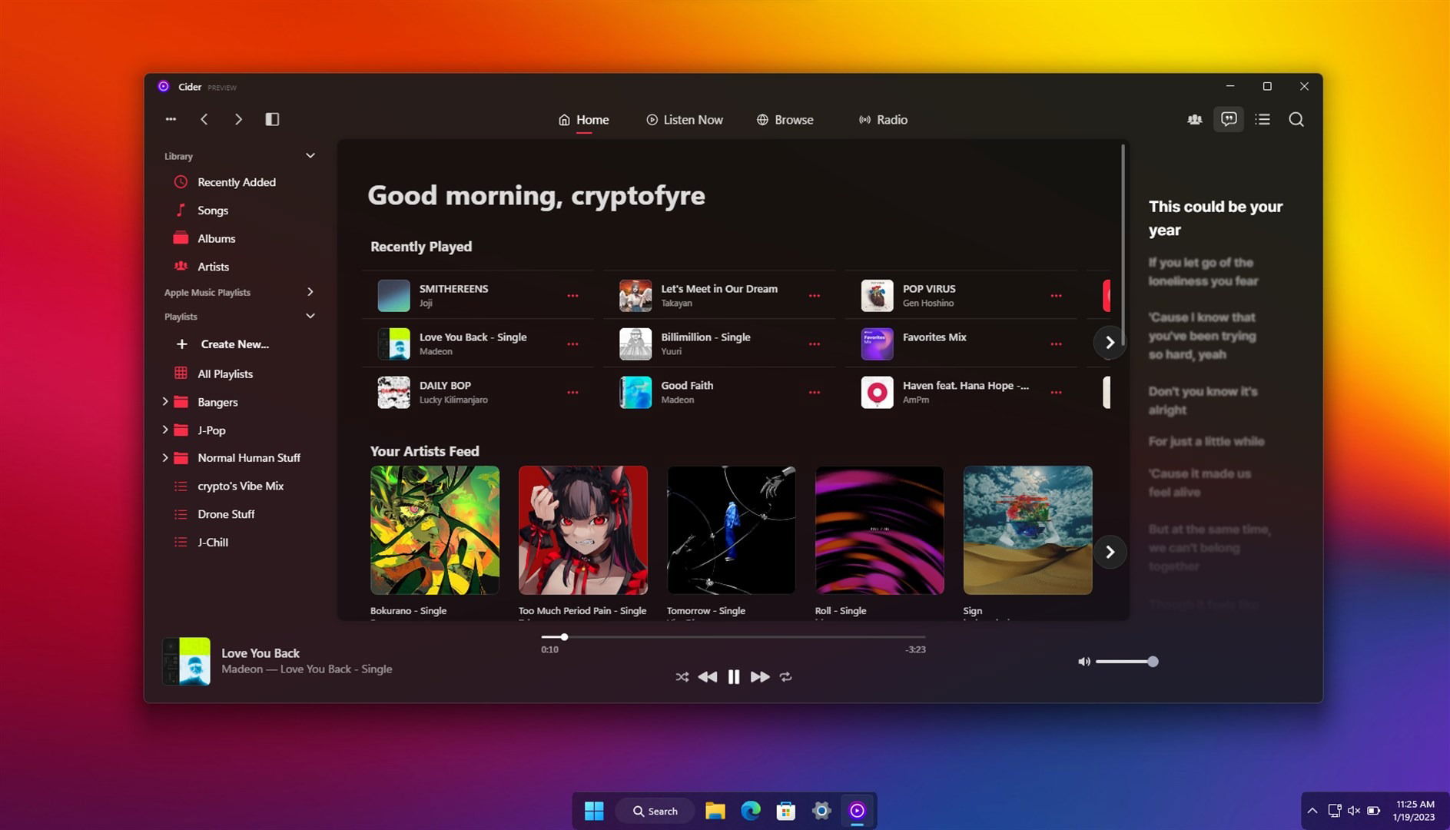Mute using the volume speaker icon
Viewport: 1450px width, 830px height.
point(1083,662)
